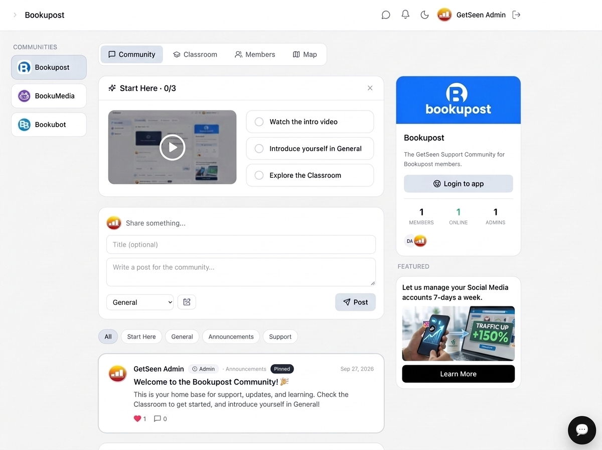
Task: Switch to the Classroom tab
Action: tap(195, 54)
